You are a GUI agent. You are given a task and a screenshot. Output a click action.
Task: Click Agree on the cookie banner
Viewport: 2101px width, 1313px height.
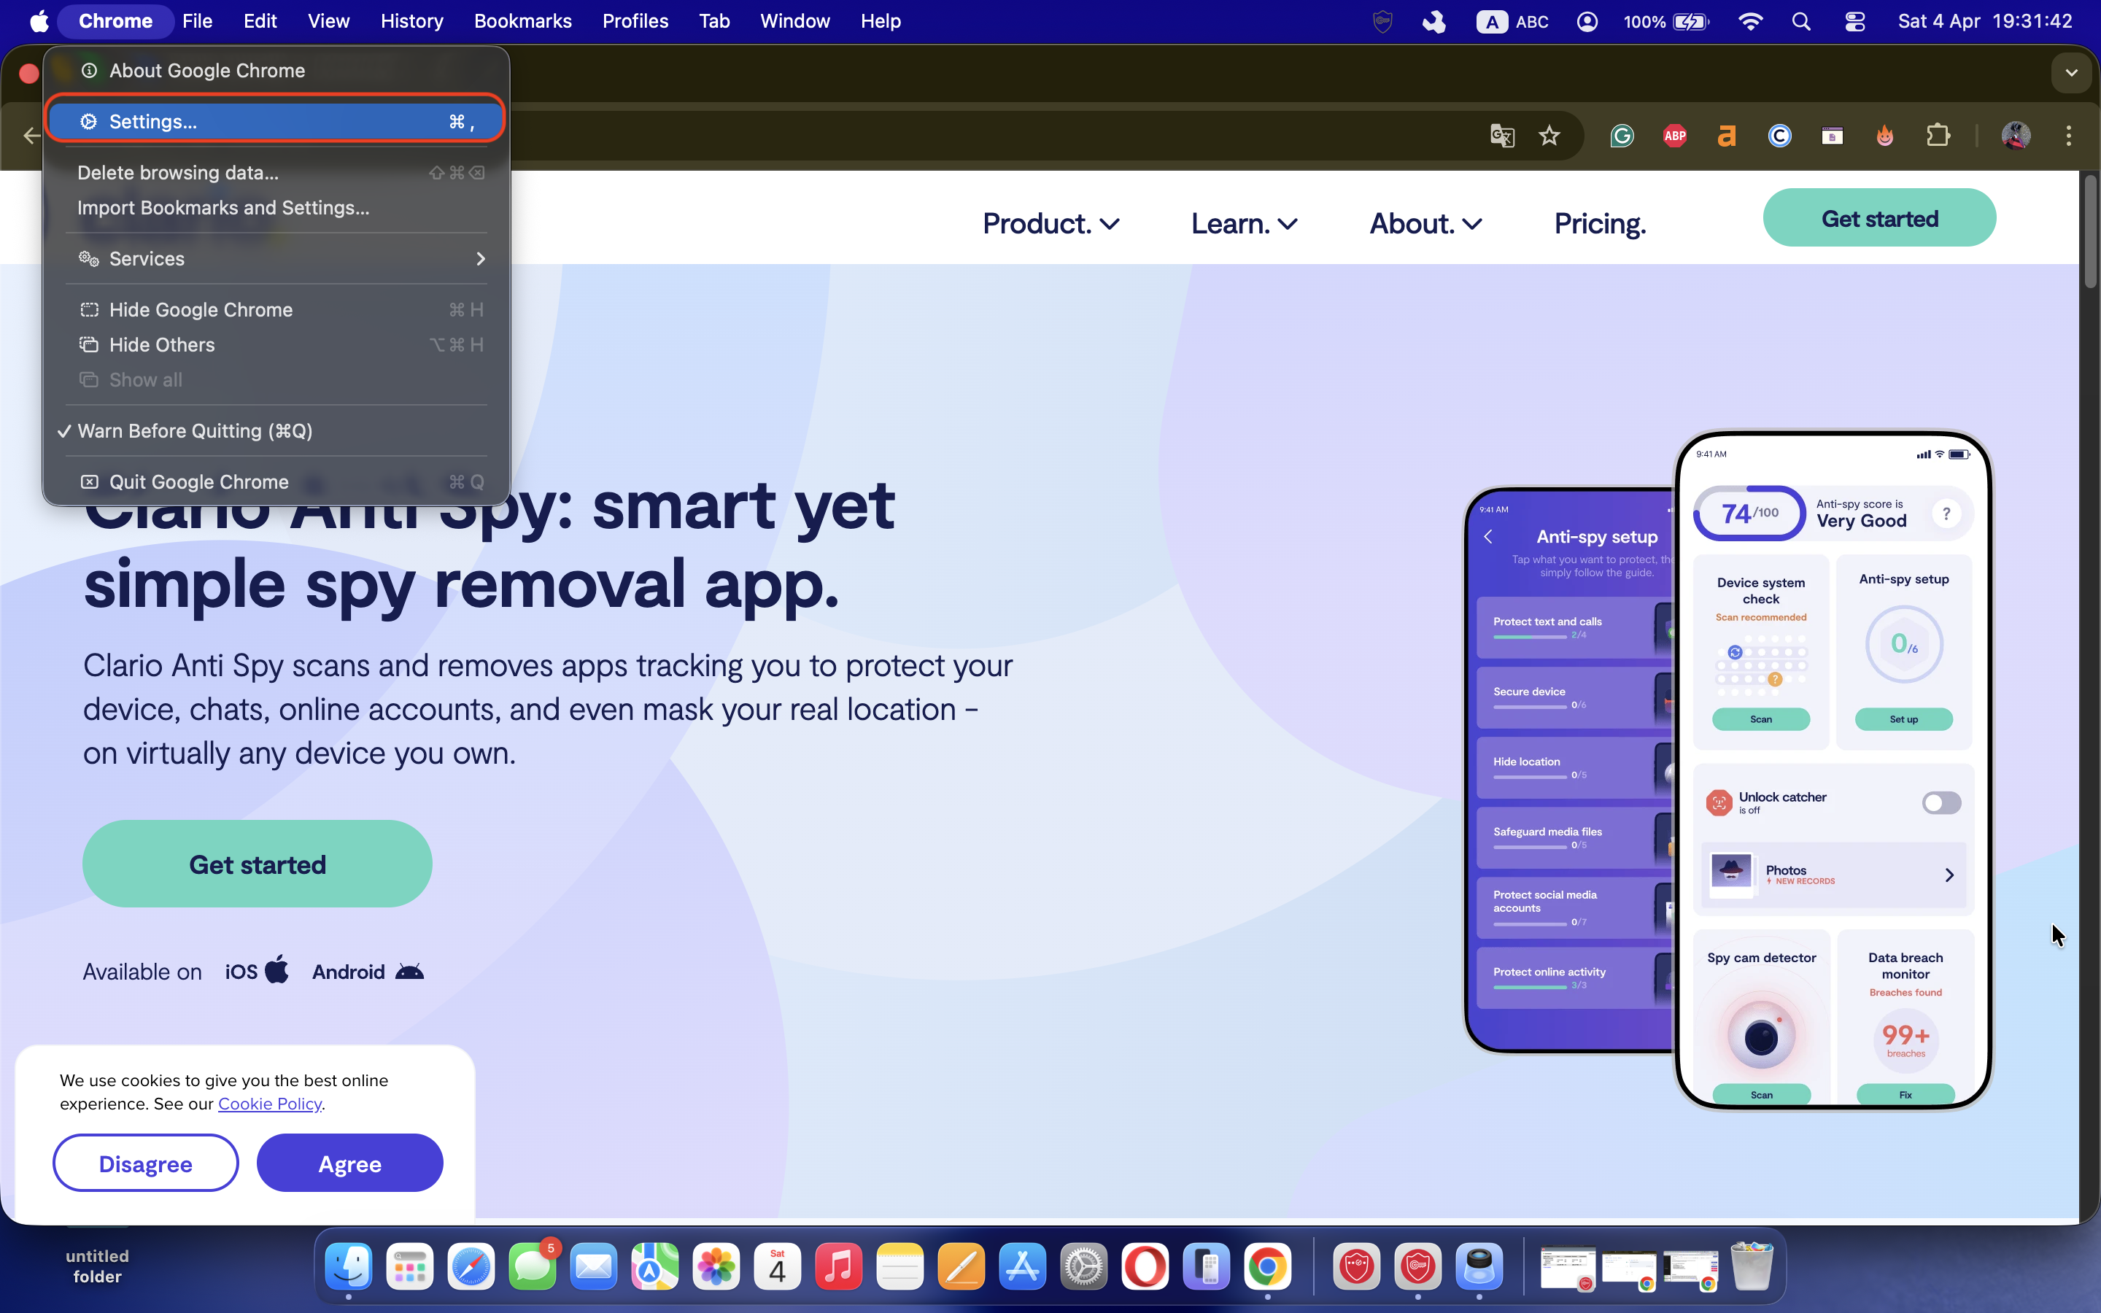tap(350, 1163)
